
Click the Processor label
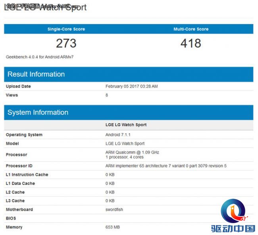(16, 155)
